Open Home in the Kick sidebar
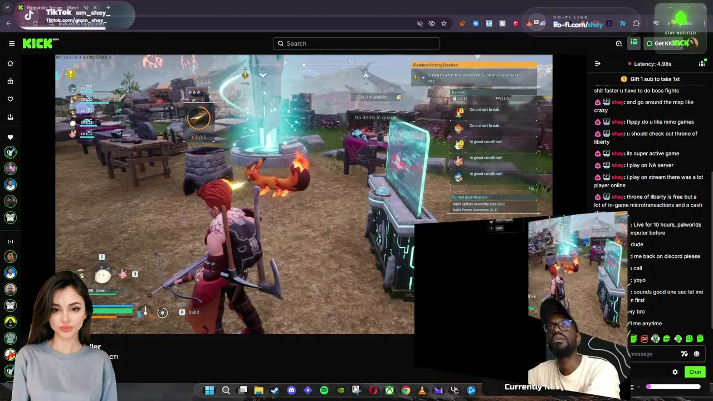The image size is (713, 401). (10, 63)
